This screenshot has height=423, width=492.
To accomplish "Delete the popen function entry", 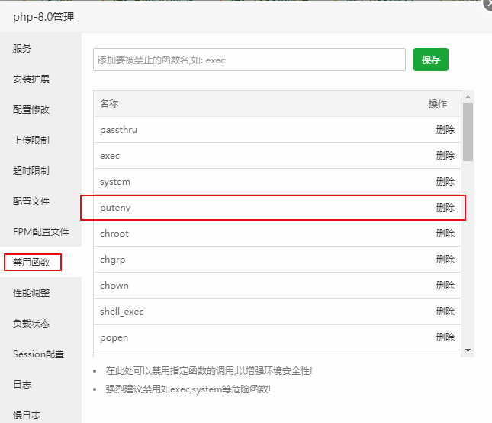I will [445, 337].
